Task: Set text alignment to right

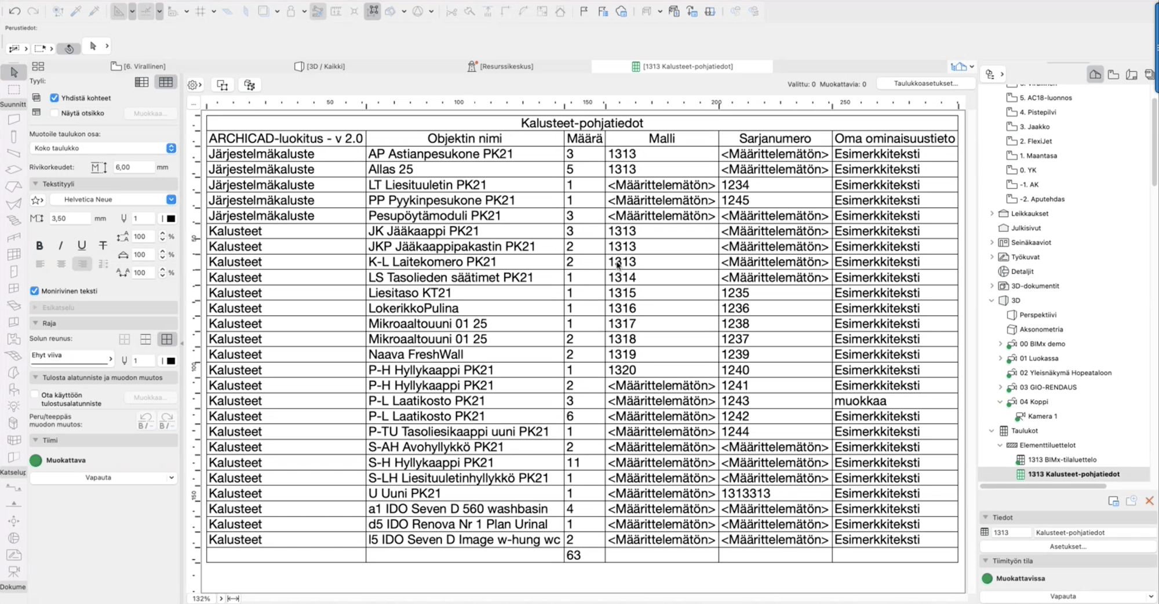Action: pos(82,264)
